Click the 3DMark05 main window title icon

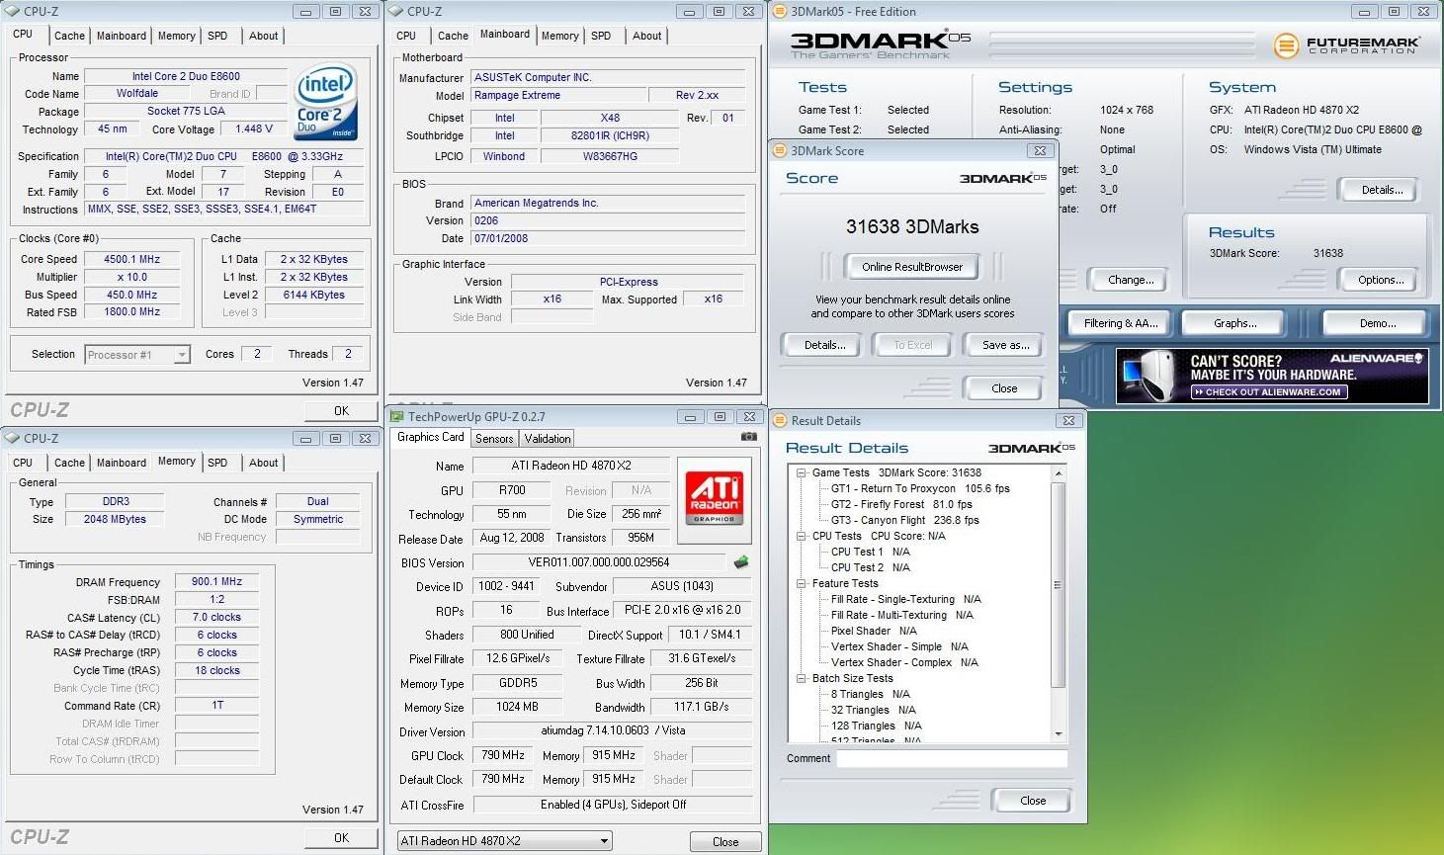pyautogui.click(x=779, y=12)
